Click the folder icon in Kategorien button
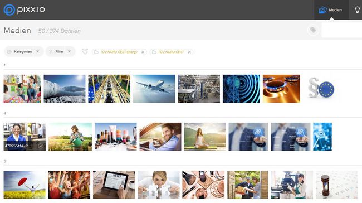This screenshot has width=362, height=203. point(9,52)
